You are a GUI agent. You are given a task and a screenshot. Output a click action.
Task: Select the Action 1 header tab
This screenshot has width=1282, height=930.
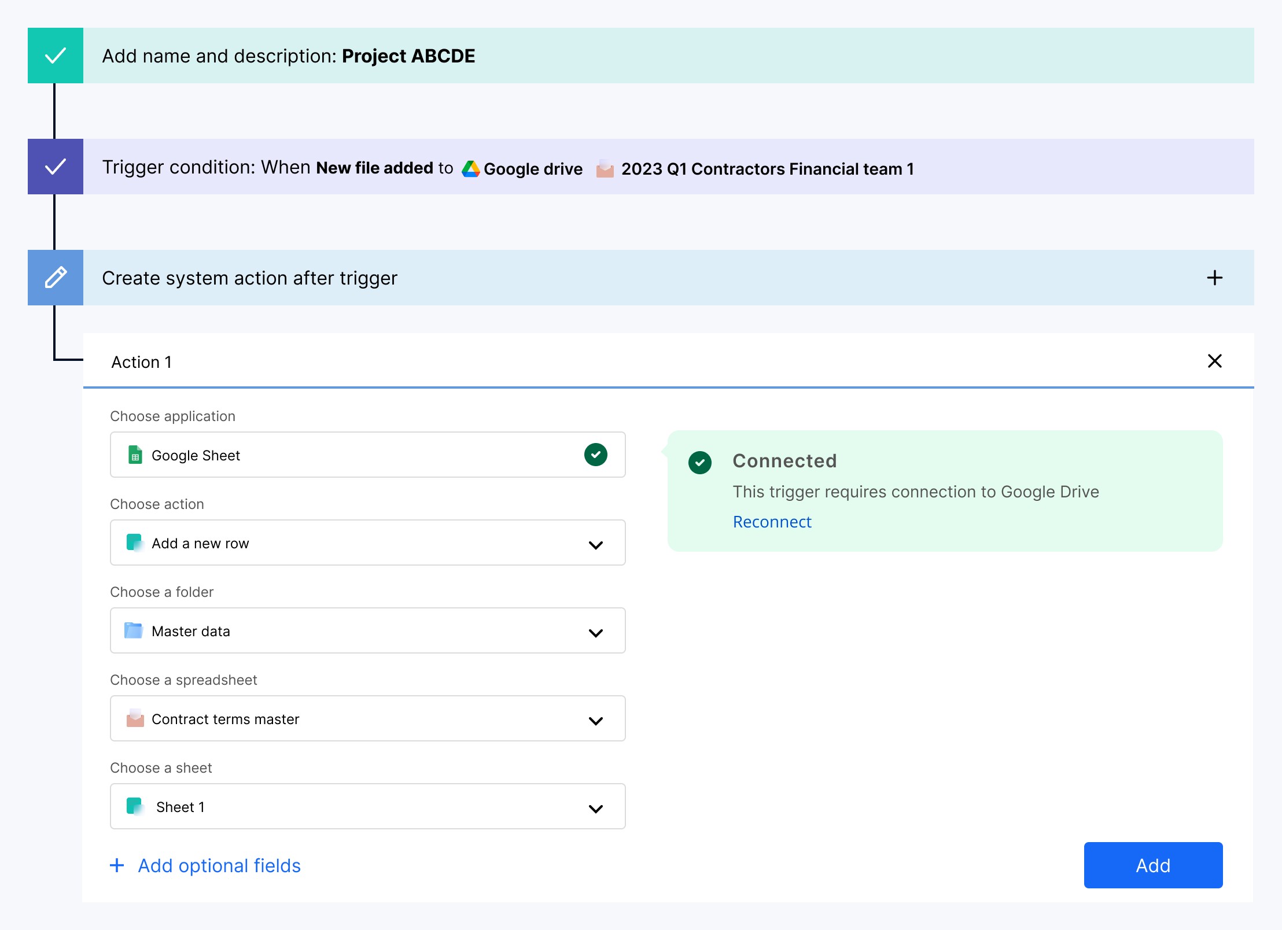[x=142, y=362]
